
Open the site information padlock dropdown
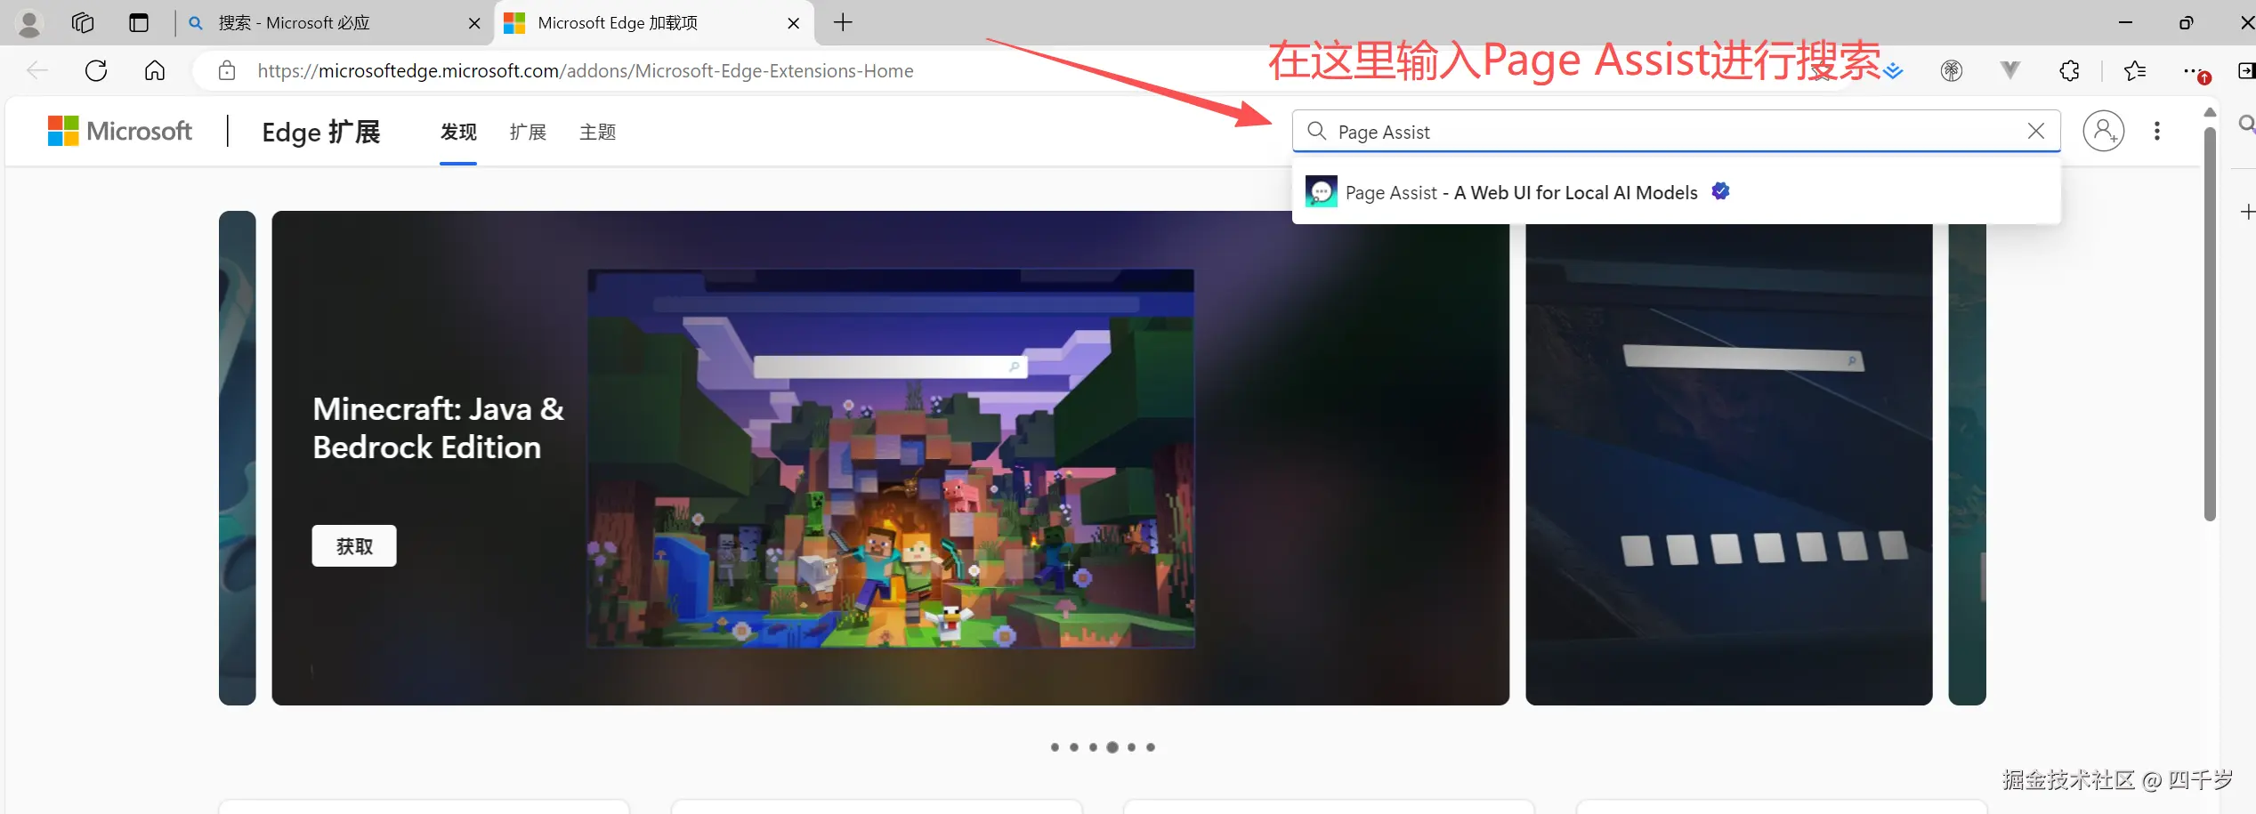click(x=226, y=70)
